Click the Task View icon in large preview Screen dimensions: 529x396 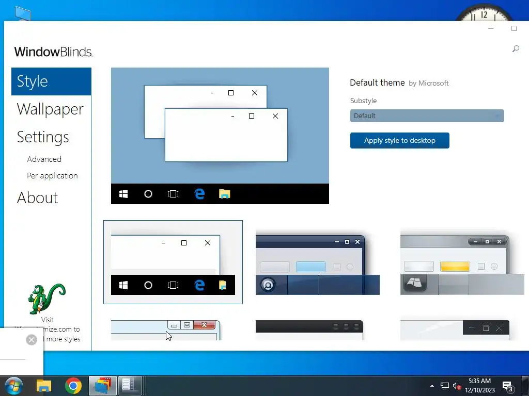(173, 194)
